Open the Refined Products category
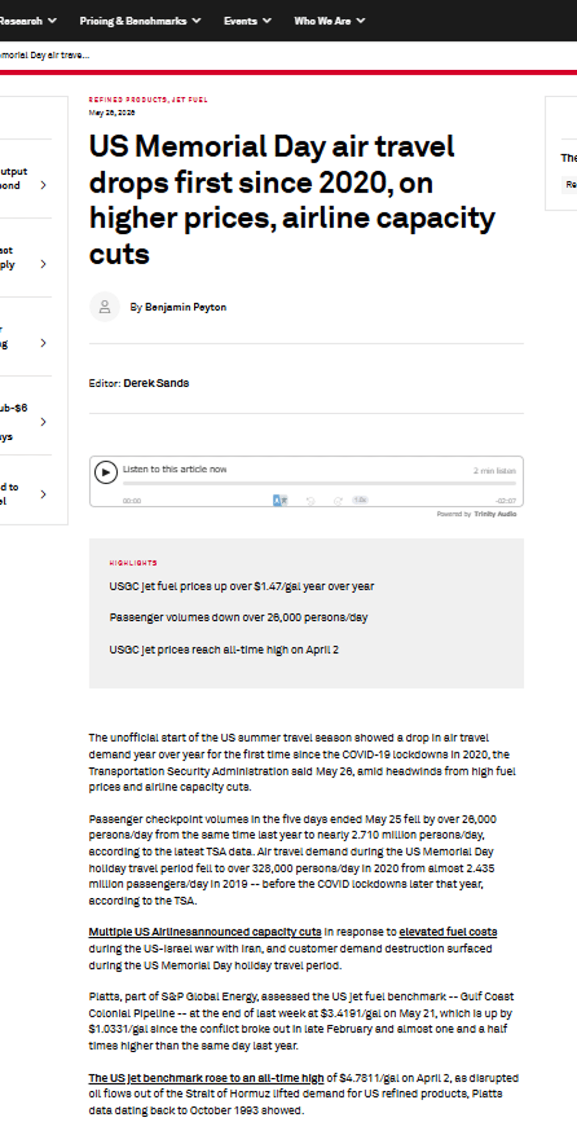 click(x=127, y=100)
